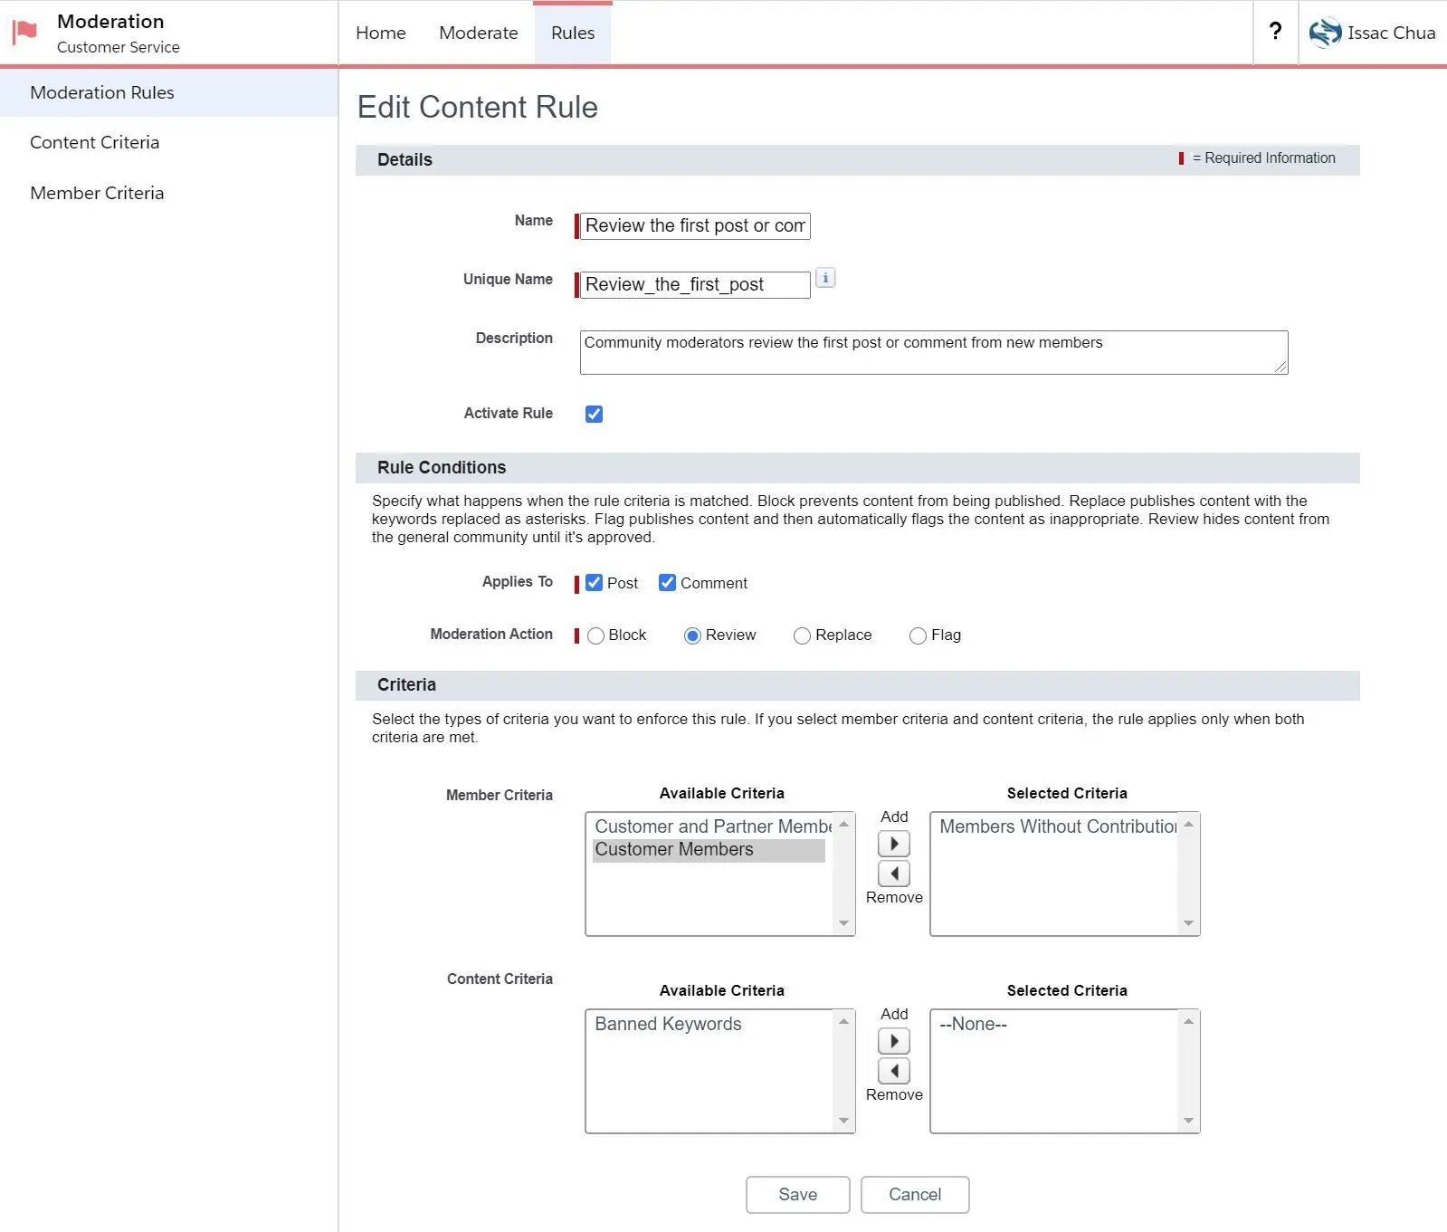Click the Unique Name info icon
This screenshot has height=1232, width=1447.
click(x=825, y=278)
